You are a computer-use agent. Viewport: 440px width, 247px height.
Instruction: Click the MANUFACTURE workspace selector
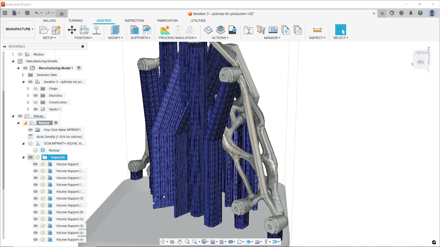(19, 29)
